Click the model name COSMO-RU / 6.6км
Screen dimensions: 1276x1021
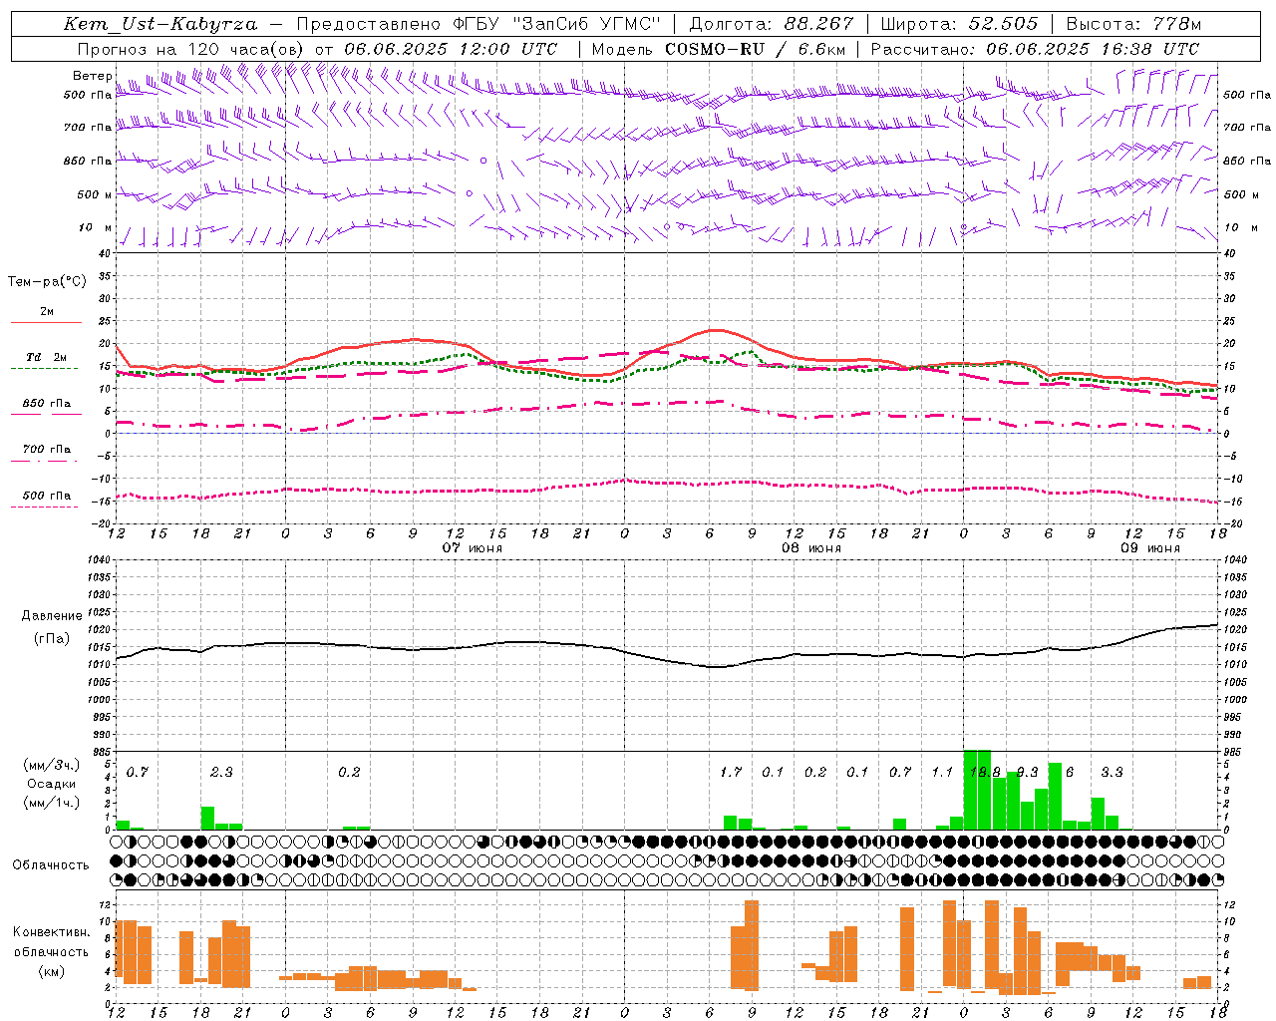click(756, 48)
